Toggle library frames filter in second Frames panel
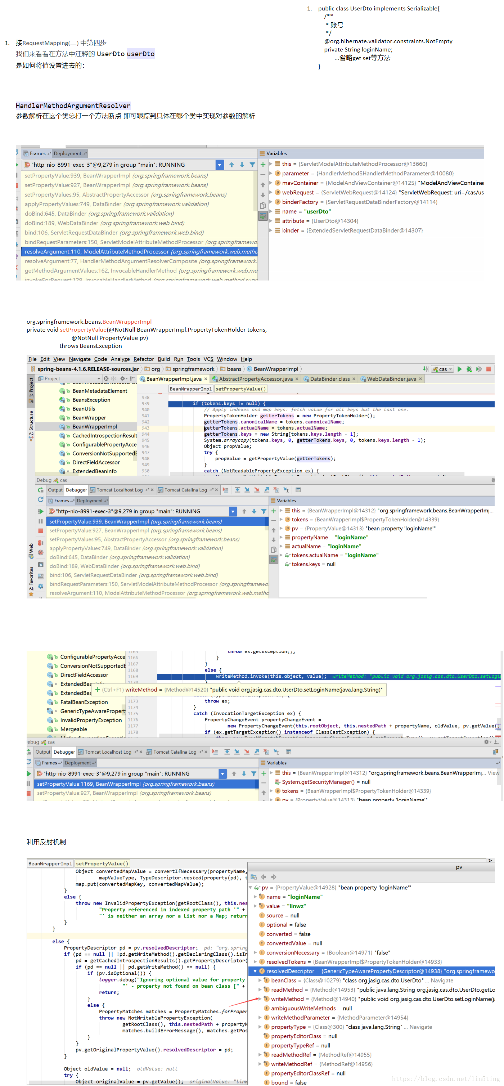The image size is (504, 1086). pyautogui.click(x=264, y=511)
